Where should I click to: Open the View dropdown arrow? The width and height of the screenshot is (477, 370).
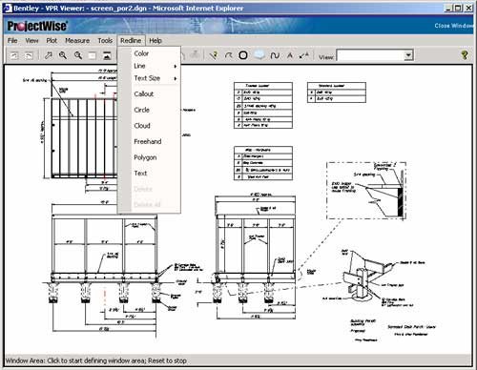click(408, 55)
